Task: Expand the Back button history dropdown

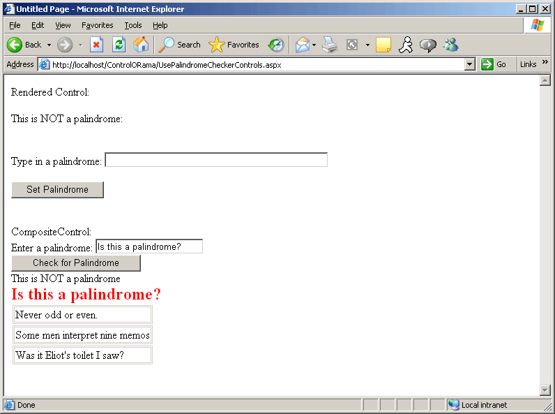Action: 50,45
